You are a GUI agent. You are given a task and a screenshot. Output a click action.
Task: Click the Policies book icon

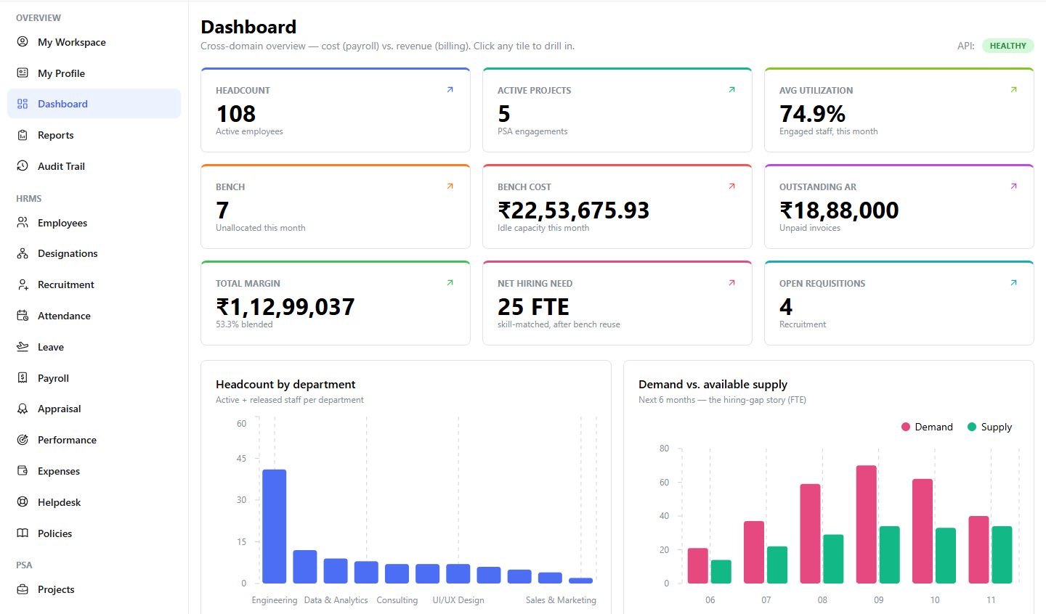pyautogui.click(x=23, y=533)
